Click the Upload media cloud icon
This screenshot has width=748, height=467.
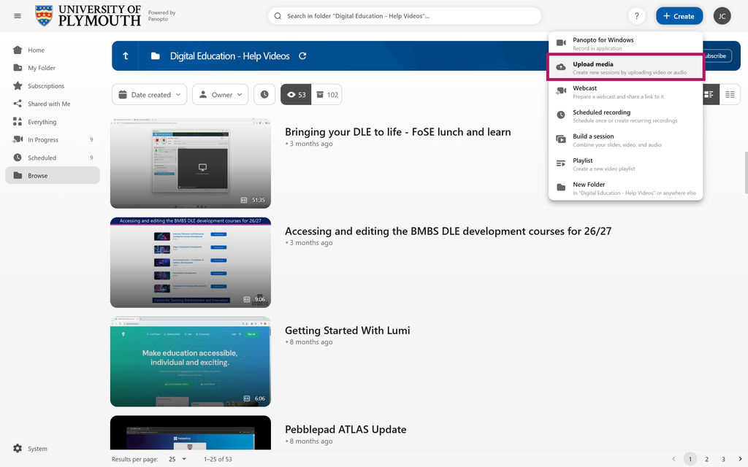tap(561, 67)
